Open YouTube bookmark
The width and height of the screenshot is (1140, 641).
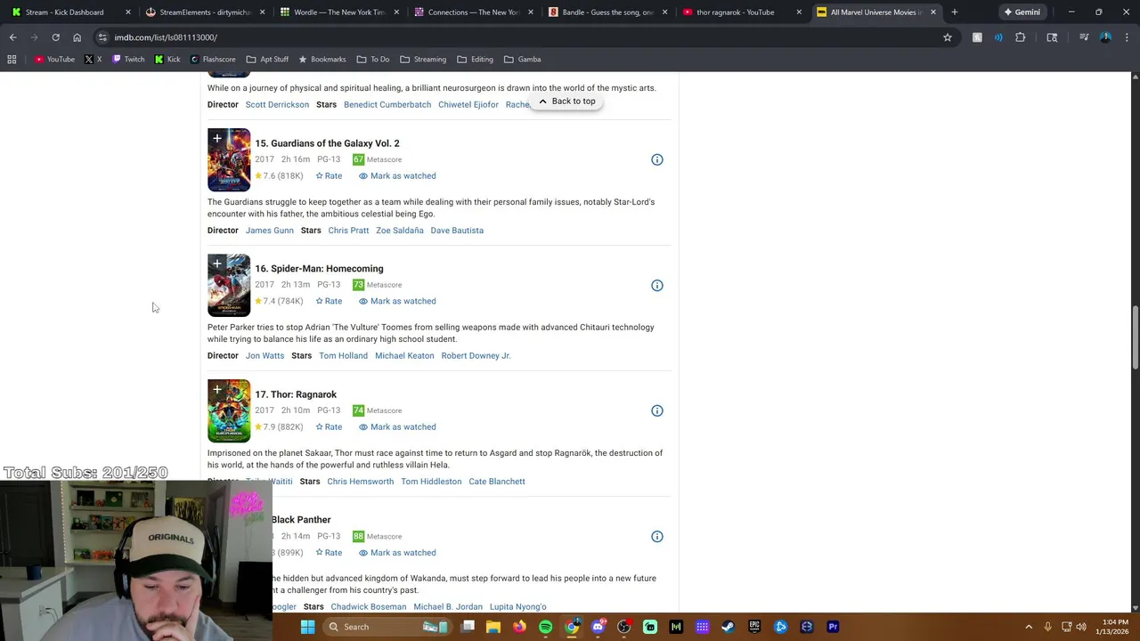tap(54, 60)
